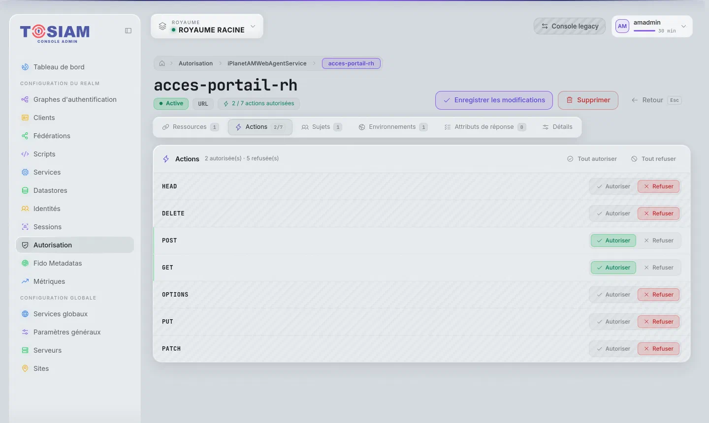The image size is (709, 423).
Task: Expand the amadmin user menu
Action: tap(652, 26)
